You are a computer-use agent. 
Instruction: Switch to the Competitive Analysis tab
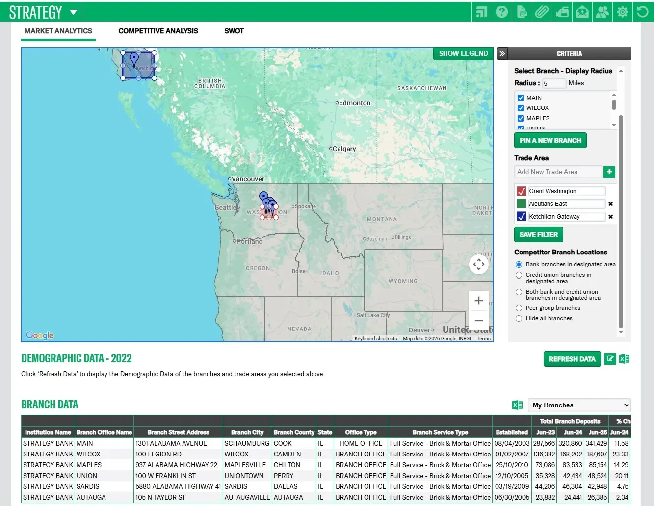[x=158, y=31]
